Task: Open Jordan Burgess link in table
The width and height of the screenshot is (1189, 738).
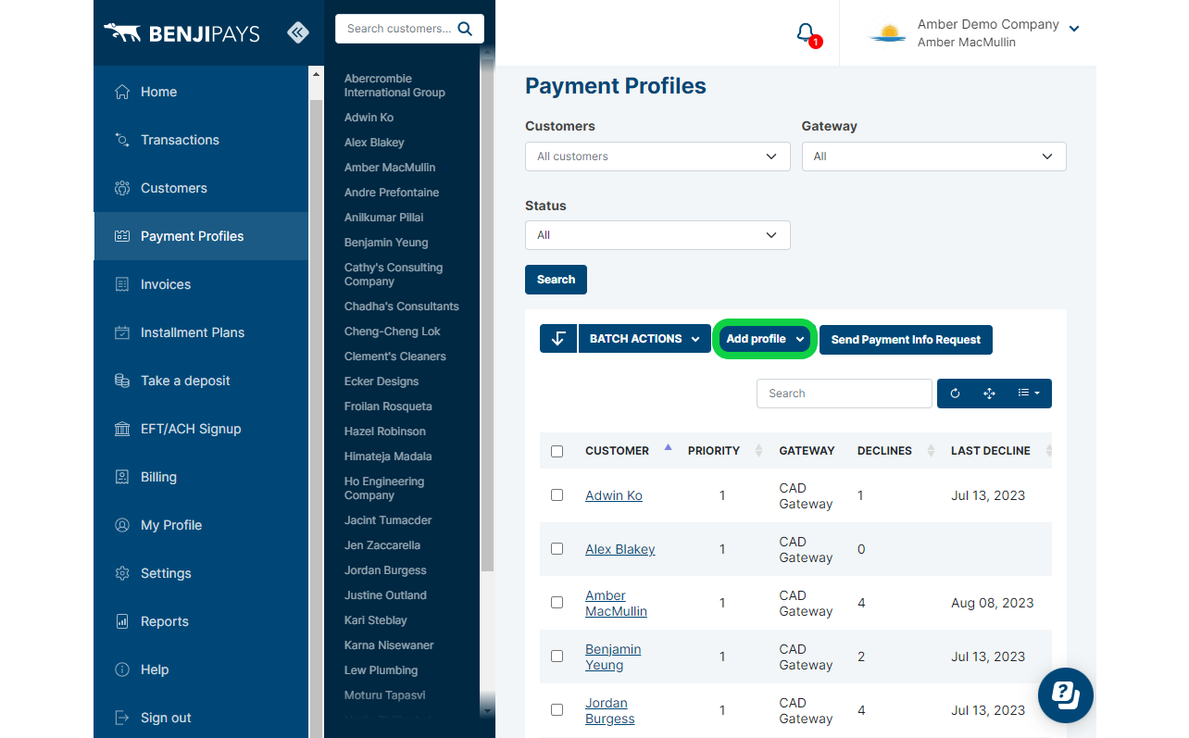Action: tap(610, 710)
